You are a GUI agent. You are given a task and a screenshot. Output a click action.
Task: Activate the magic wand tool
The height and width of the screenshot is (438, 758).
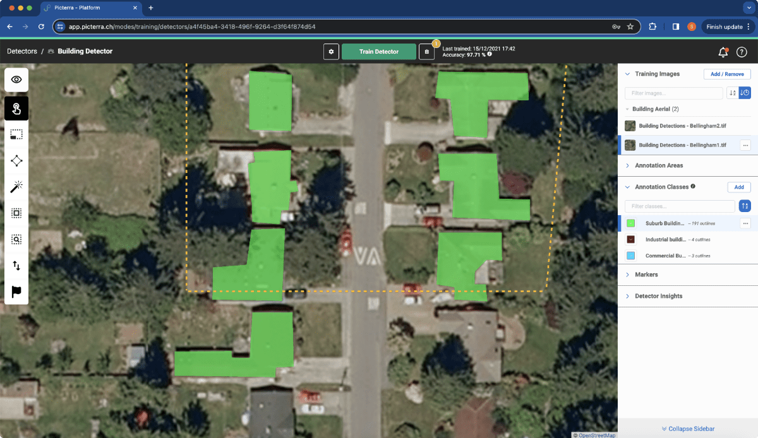click(x=16, y=187)
